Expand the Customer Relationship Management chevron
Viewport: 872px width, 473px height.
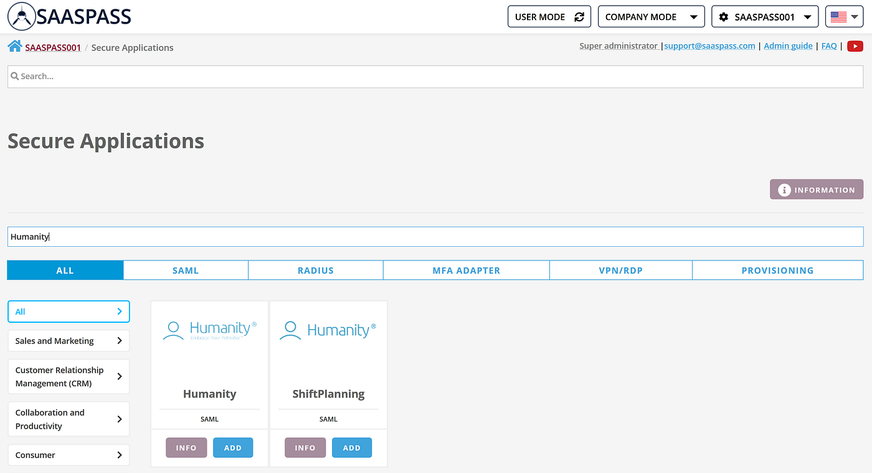click(x=120, y=376)
